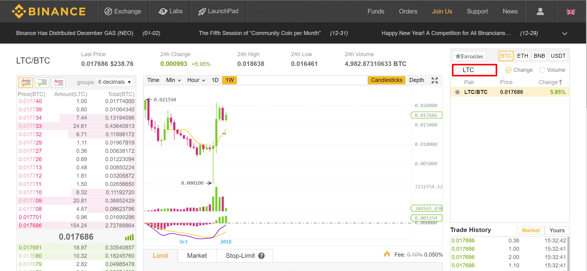Expand the chart to fullscreen

(x=434, y=80)
